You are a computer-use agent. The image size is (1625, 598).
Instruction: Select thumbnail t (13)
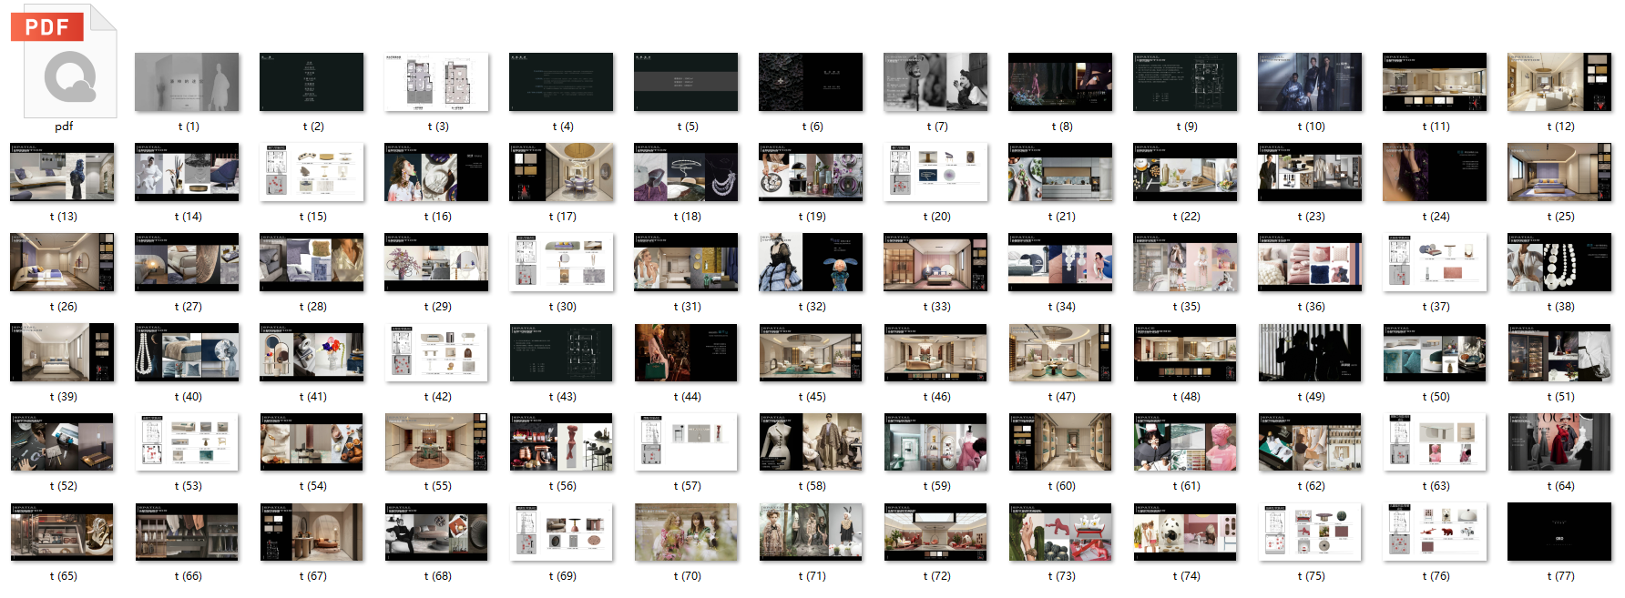[62, 172]
